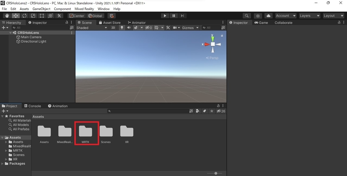This screenshot has height=176, width=347.
Task: Switch to the Animator tab
Action: click(x=136, y=23)
